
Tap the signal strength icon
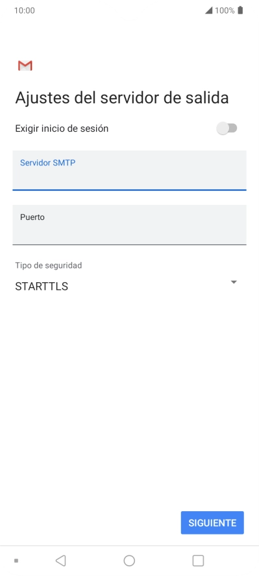pos(208,10)
